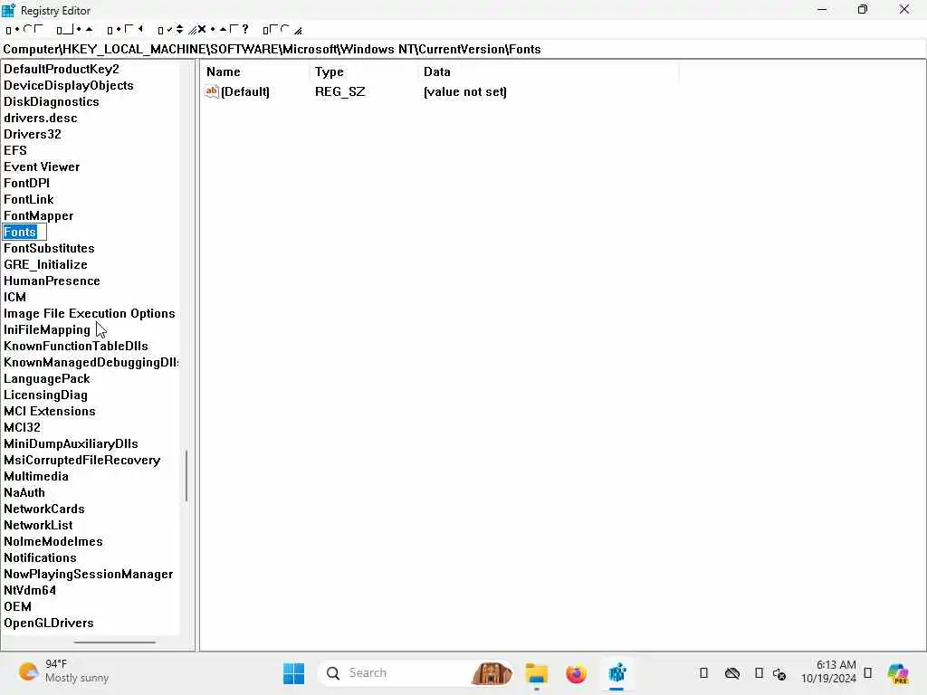Open File Explorer from the taskbar
The height and width of the screenshot is (695, 927).
537,673
